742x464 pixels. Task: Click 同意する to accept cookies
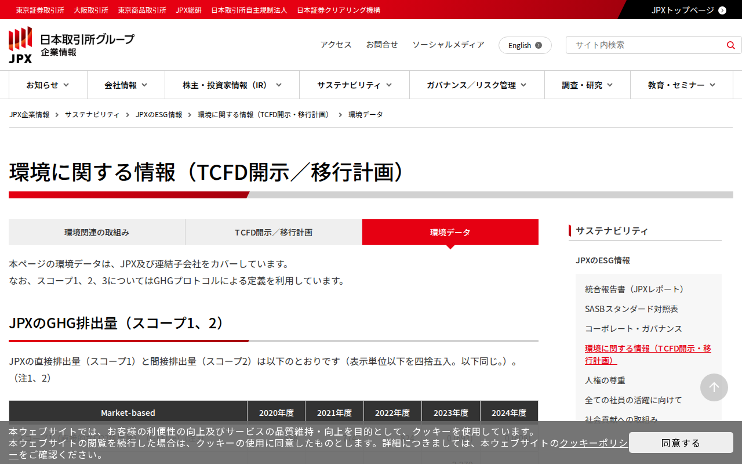pyautogui.click(x=681, y=443)
